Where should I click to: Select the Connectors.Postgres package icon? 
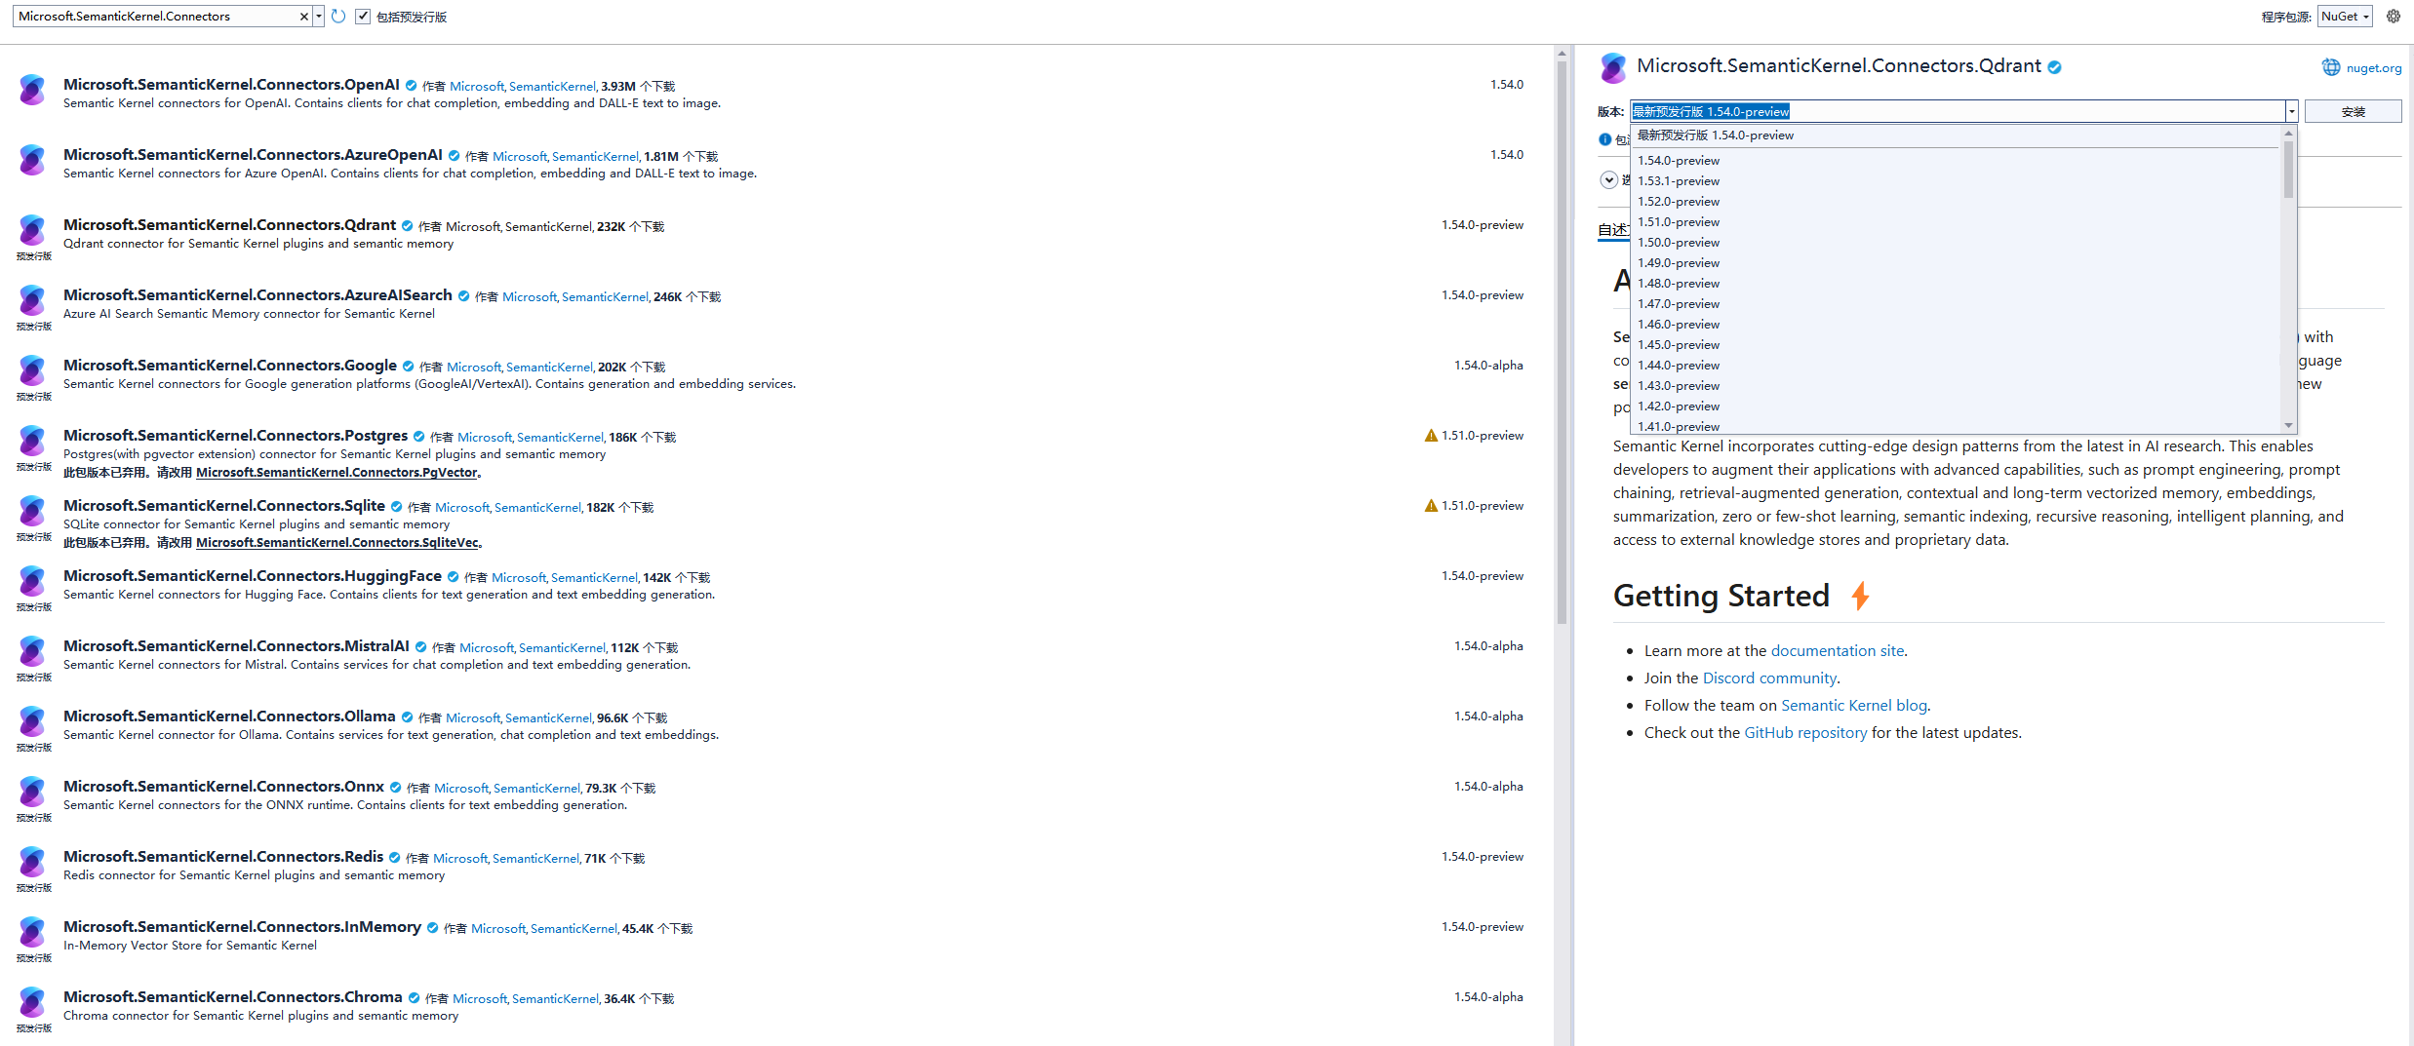32,441
